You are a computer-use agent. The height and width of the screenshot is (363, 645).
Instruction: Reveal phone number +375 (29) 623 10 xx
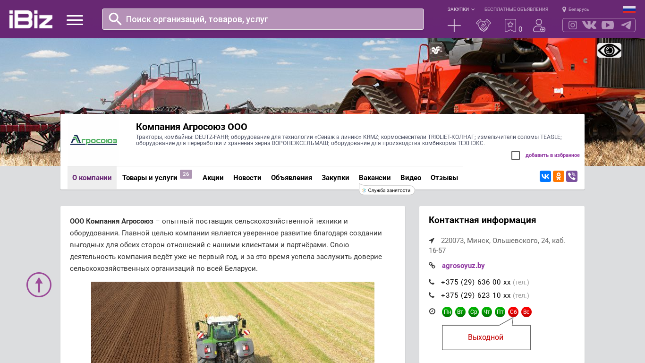[x=476, y=295]
